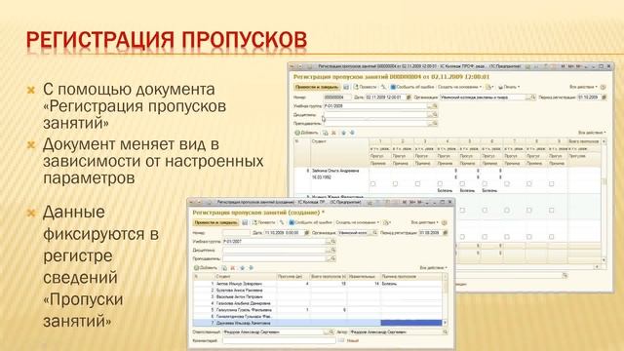The width and height of the screenshot is (624, 351).
Task: Click Комментарий input field in front window
Action: (x=279, y=340)
